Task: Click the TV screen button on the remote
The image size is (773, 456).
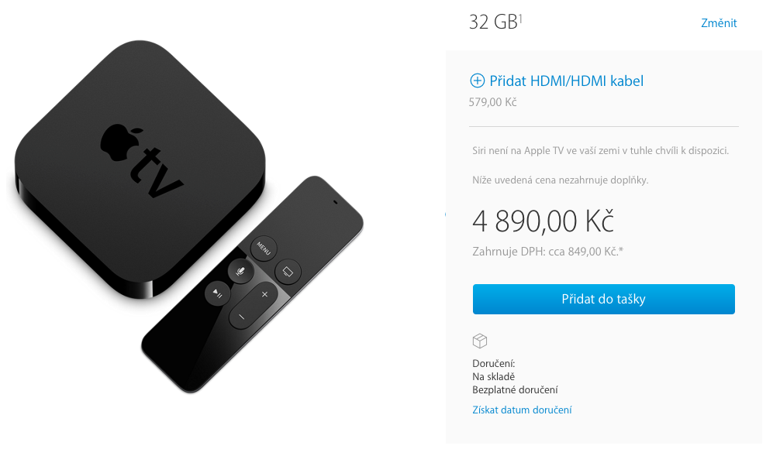Action: [288, 271]
